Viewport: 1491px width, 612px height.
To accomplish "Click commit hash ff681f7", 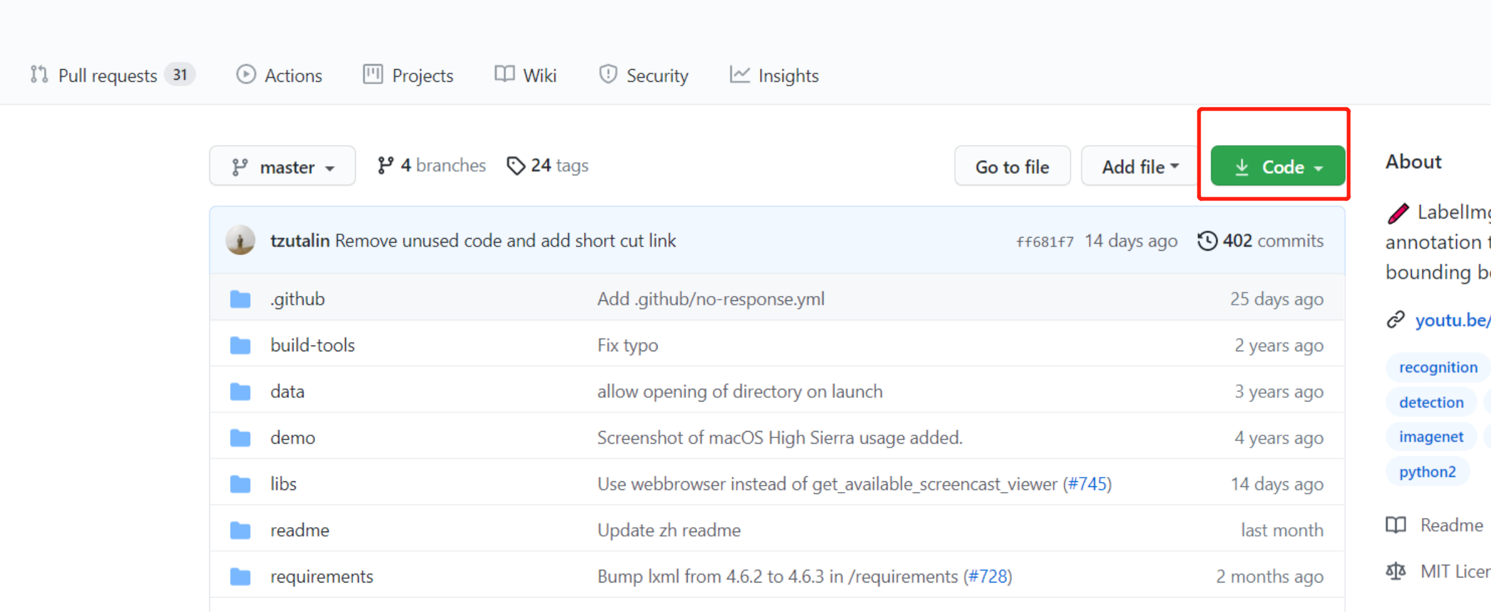I will [x=1045, y=241].
